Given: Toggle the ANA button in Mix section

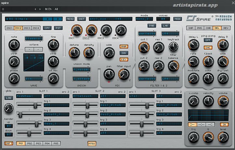Looking at the screenshot, I should pyautogui.click(x=124, y=46).
